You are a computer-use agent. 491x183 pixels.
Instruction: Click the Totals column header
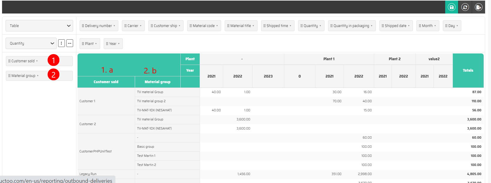click(468, 70)
